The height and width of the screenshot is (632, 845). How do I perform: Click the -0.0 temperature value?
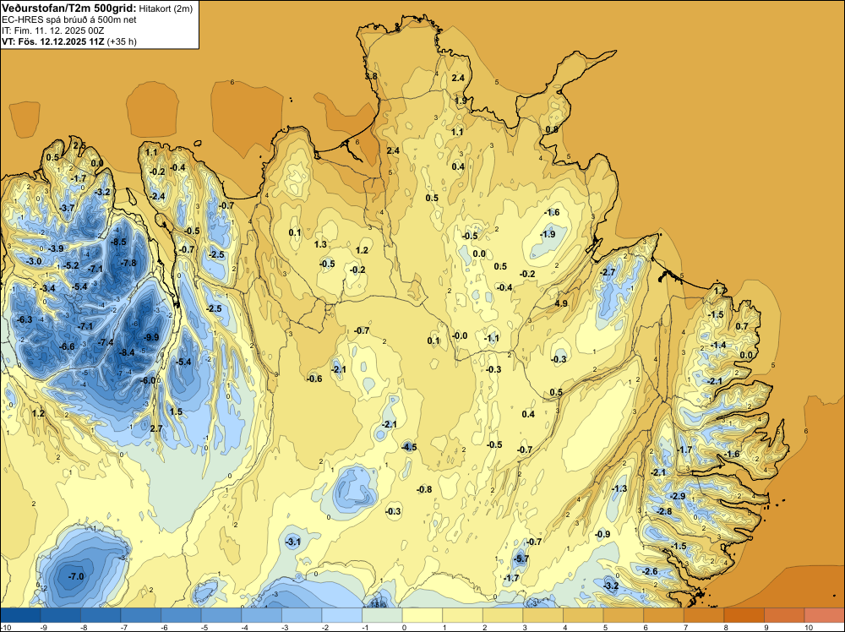click(460, 335)
